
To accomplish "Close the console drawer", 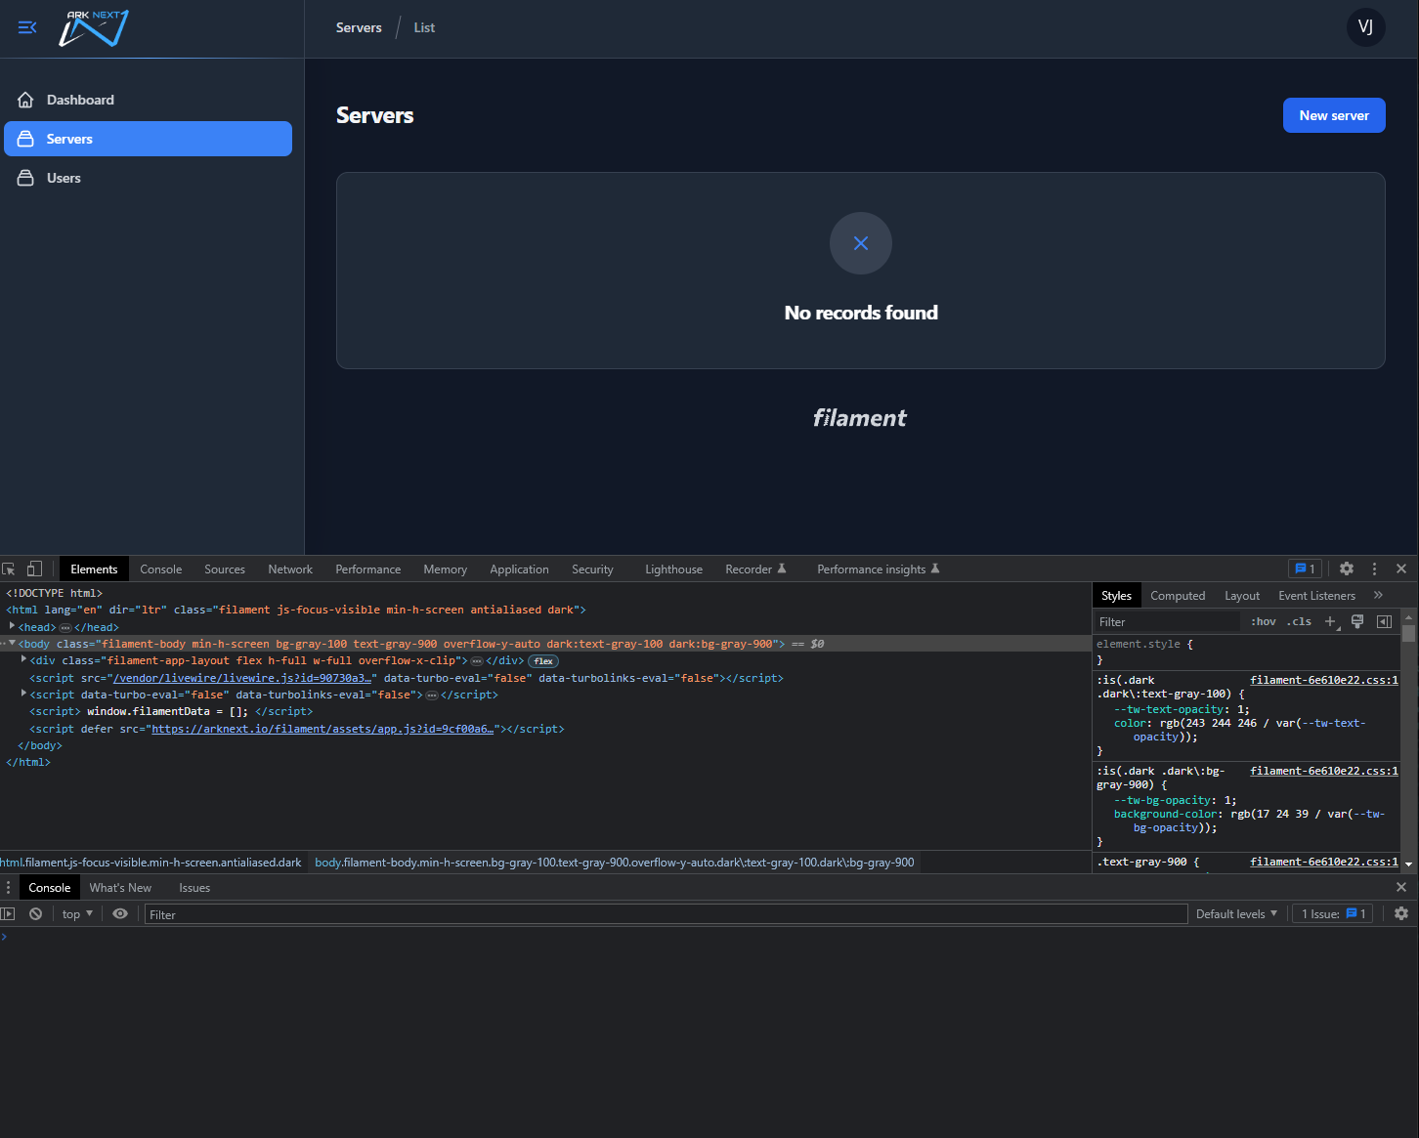I will click(1401, 887).
